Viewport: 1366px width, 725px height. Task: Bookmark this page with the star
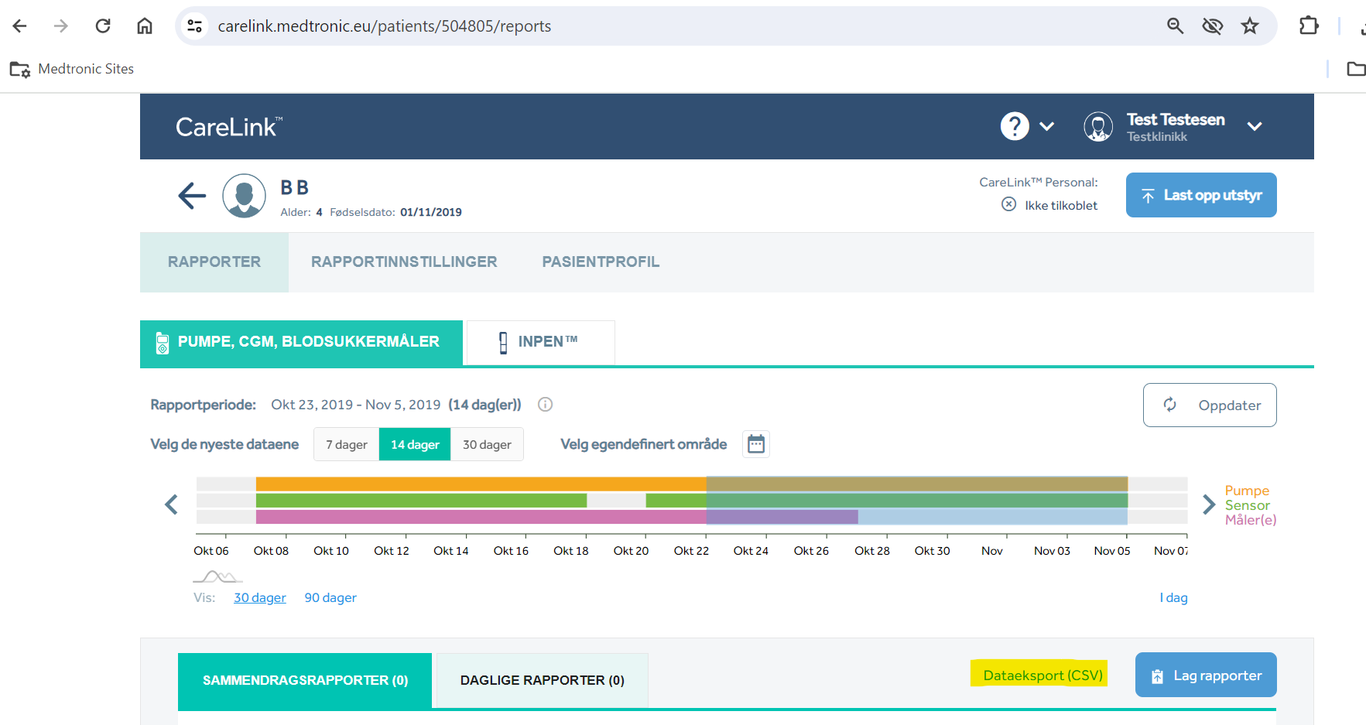coord(1250,26)
